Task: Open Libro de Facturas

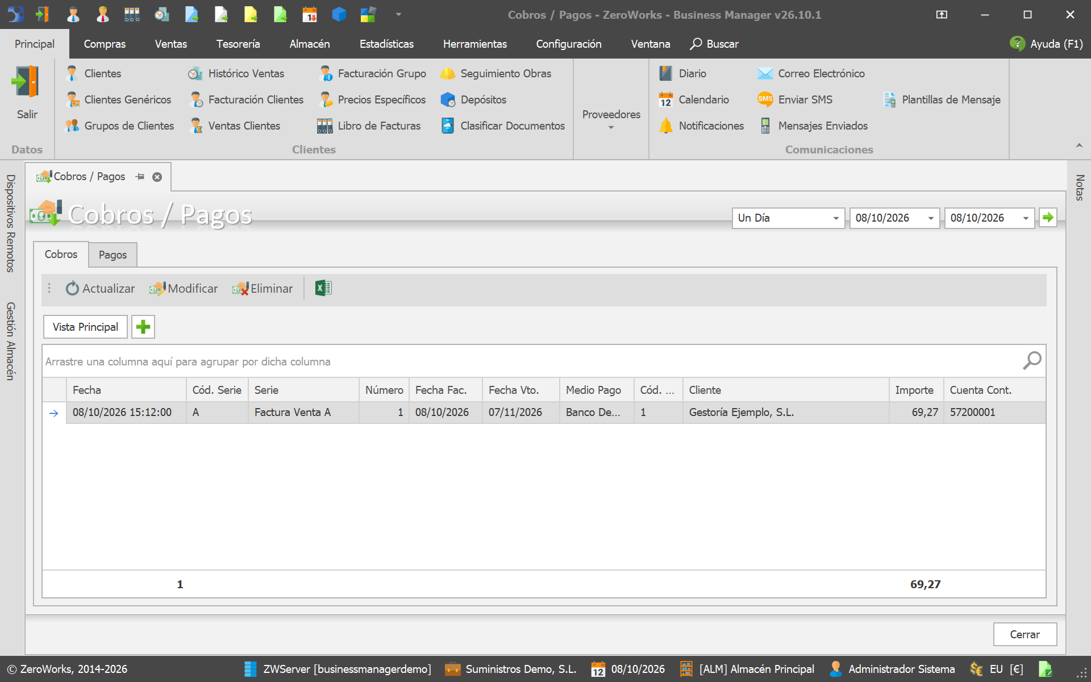Action: pyautogui.click(x=369, y=126)
